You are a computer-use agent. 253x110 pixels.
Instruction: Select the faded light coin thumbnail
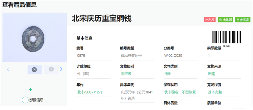[x=51, y=69]
